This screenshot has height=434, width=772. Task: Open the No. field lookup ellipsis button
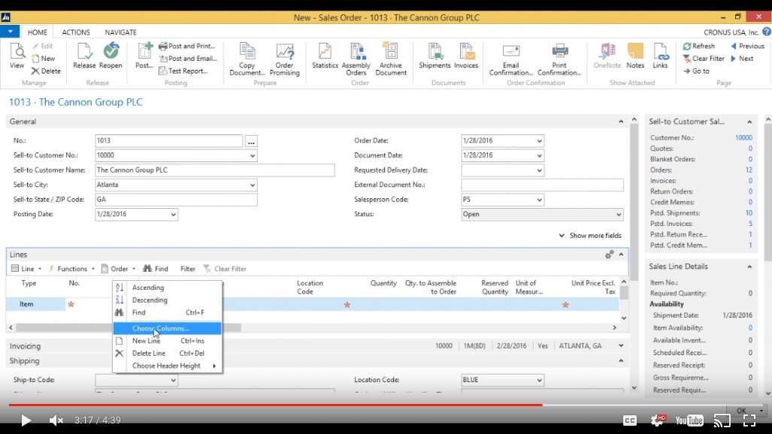pos(251,141)
